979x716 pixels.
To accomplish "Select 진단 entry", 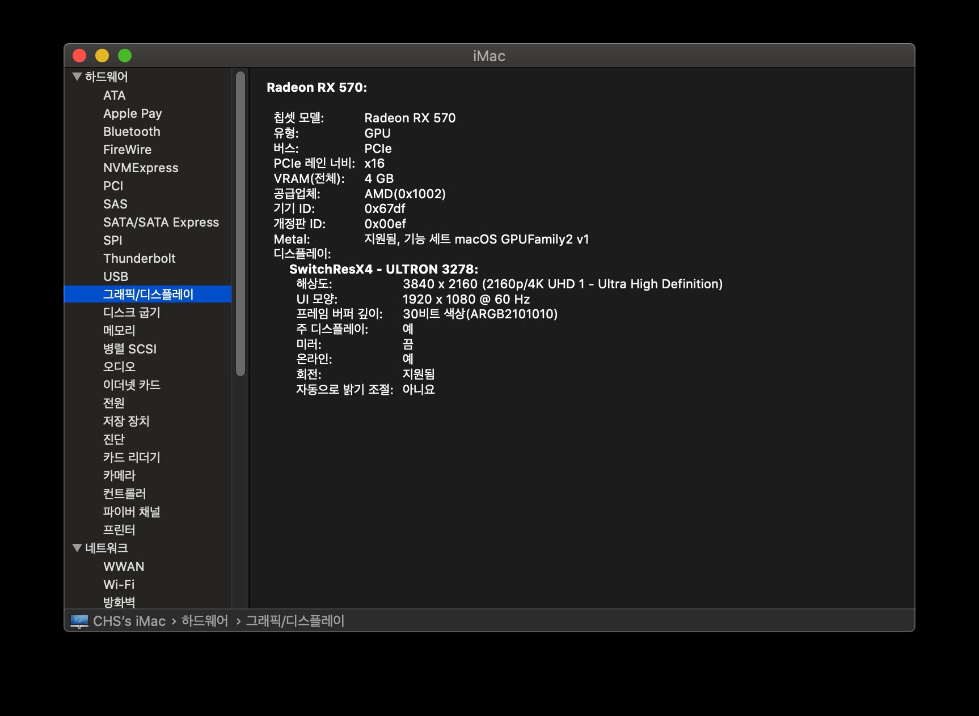I will click(x=114, y=439).
